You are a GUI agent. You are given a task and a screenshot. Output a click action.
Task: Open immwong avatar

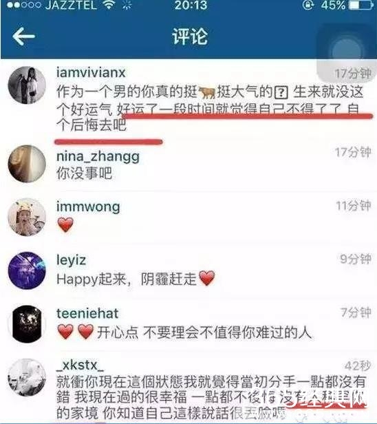click(x=27, y=217)
